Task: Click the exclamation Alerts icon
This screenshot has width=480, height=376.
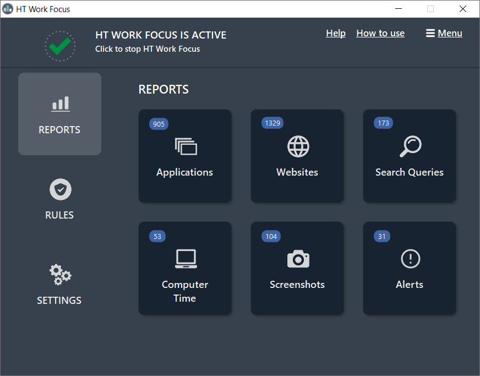Action: click(x=411, y=259)
